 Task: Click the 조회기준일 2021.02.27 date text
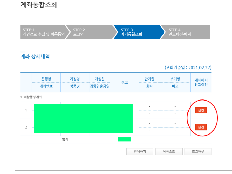tap(188, 68)
